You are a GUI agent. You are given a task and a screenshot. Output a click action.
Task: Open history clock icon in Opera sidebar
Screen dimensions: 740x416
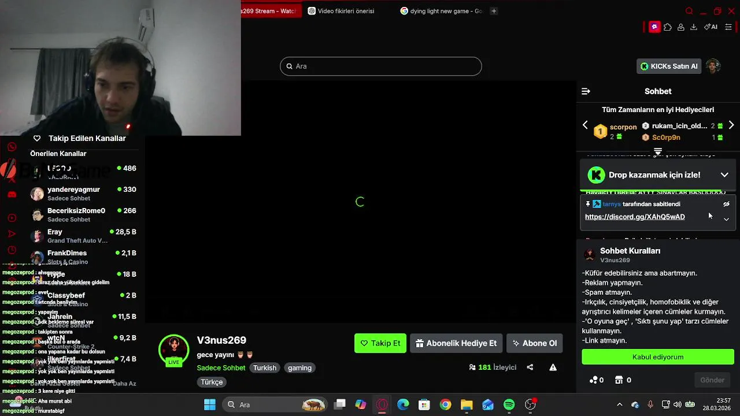(12, 250)
